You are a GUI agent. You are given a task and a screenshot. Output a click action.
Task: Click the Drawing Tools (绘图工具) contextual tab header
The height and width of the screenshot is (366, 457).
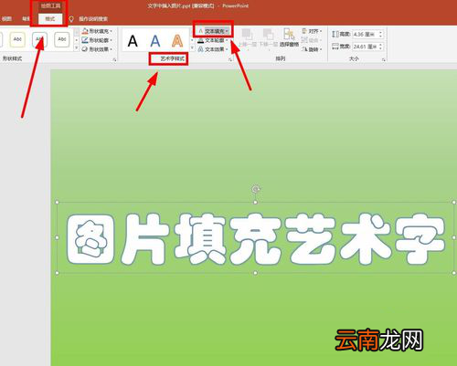(x=50, y=5)
